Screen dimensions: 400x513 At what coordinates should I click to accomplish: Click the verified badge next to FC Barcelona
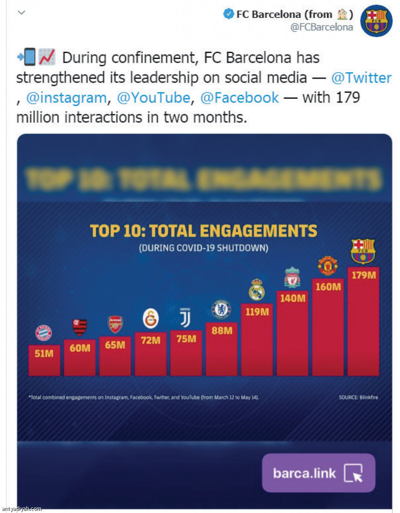[x=228, y=15]
